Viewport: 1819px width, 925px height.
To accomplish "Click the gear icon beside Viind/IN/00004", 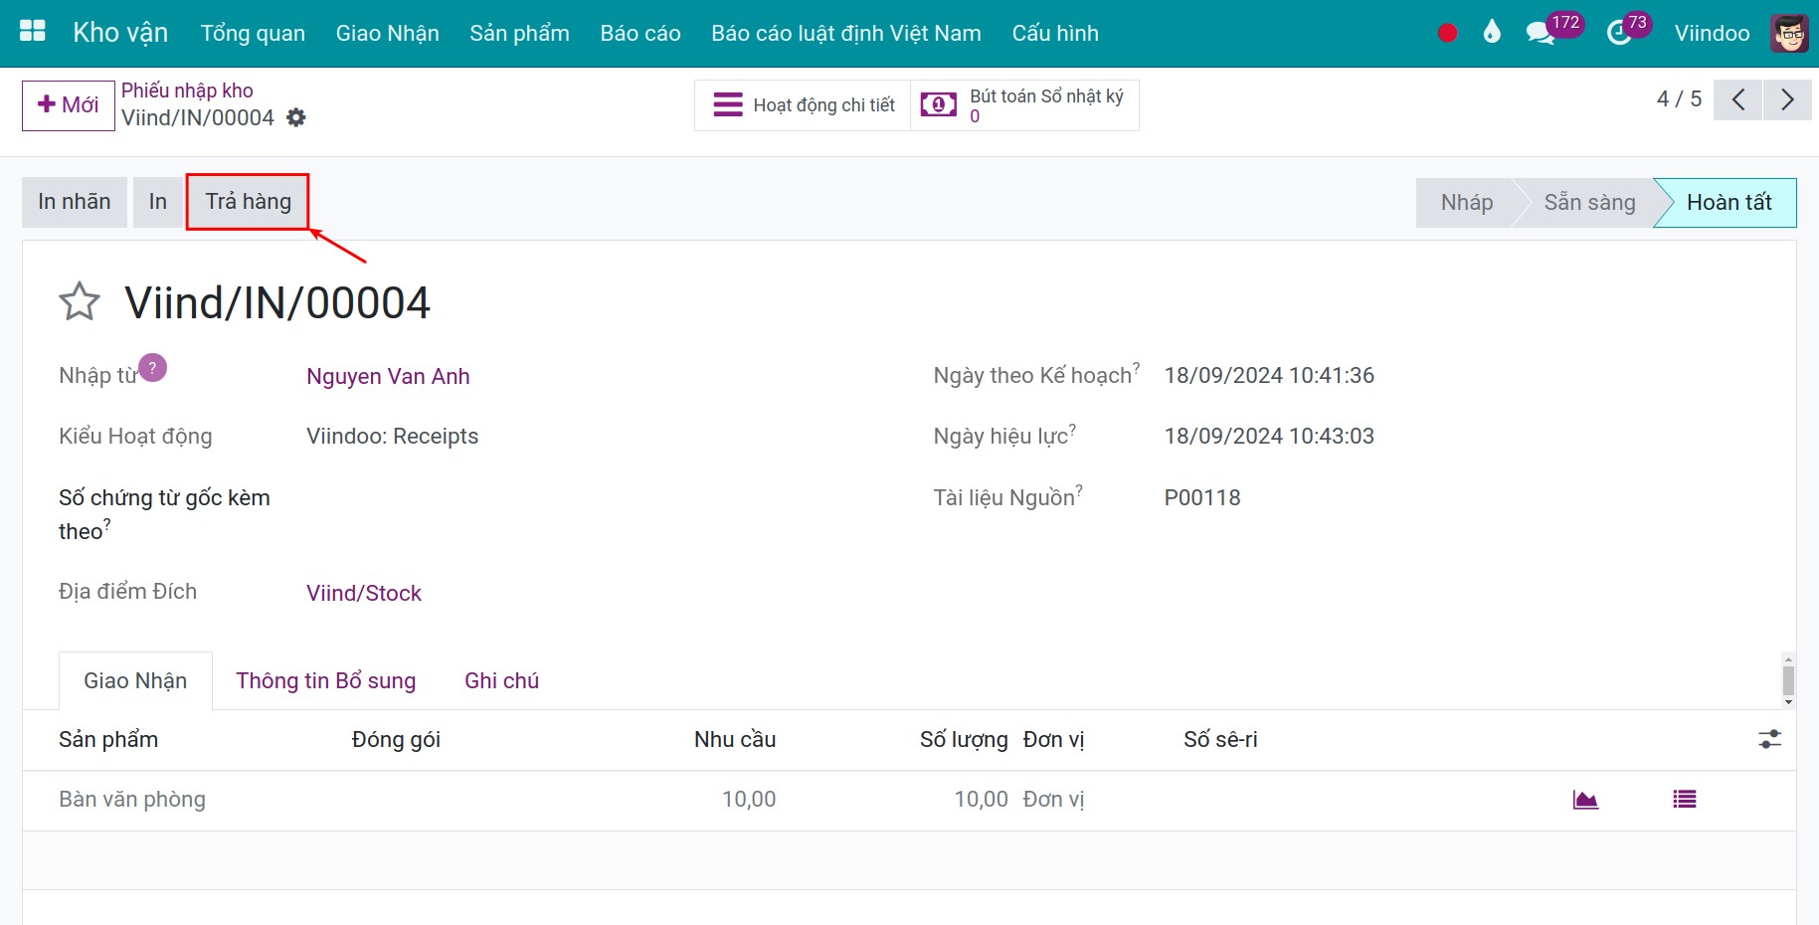I will (296, 117).
